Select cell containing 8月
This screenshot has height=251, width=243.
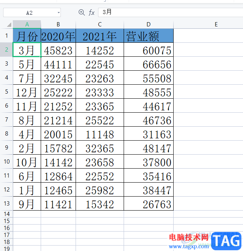[27, 120]
